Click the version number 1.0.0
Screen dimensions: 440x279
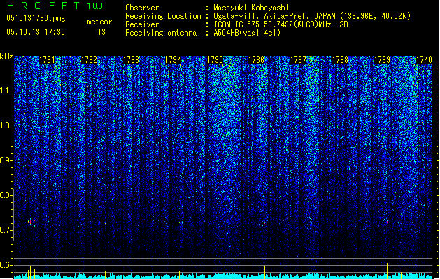pyautogui.click(x=94, y=6)
